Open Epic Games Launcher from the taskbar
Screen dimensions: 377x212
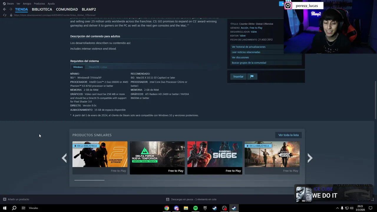205,208
